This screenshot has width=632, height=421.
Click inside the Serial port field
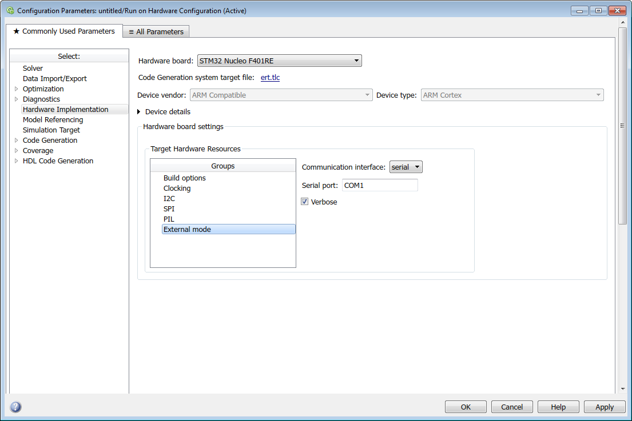click(380, 185)
